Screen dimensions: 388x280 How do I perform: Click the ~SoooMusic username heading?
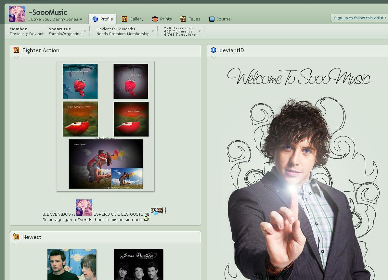(48, 12)
